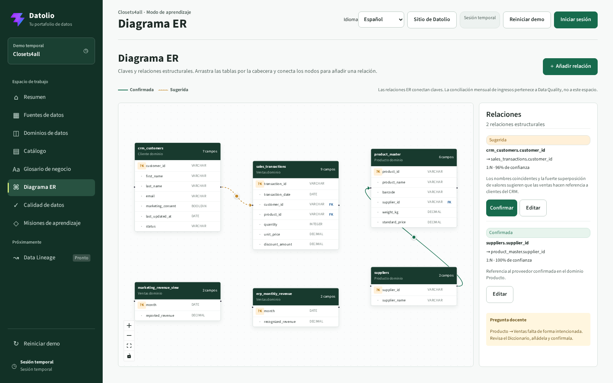This screenshot has height=383, width=613.
Task: Click the FK badge on product_master supplier_id
Action: coord(449,202)
